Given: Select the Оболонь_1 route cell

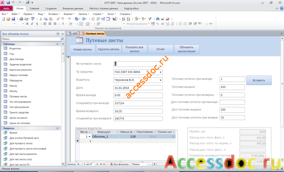Looking at the screenshot, I should click(106, 136).
